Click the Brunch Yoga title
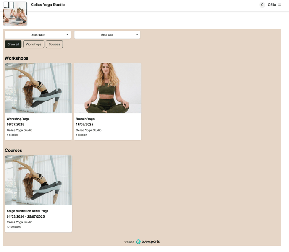This screenshot has height=252, width=289. pos(85,119)
